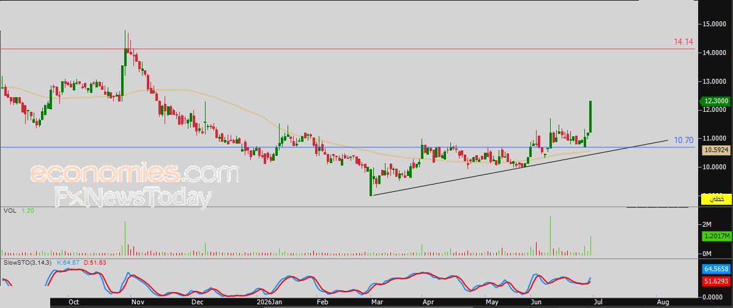Select the 10.5924 moving average price tag
Image resolution: width=733 pixels, height=308 pixels.
coord(716,150)
